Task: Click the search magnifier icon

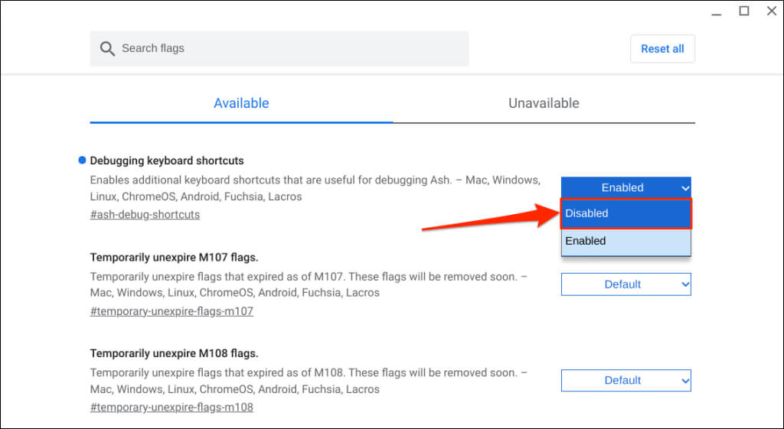Action: [x=107, y=49]
